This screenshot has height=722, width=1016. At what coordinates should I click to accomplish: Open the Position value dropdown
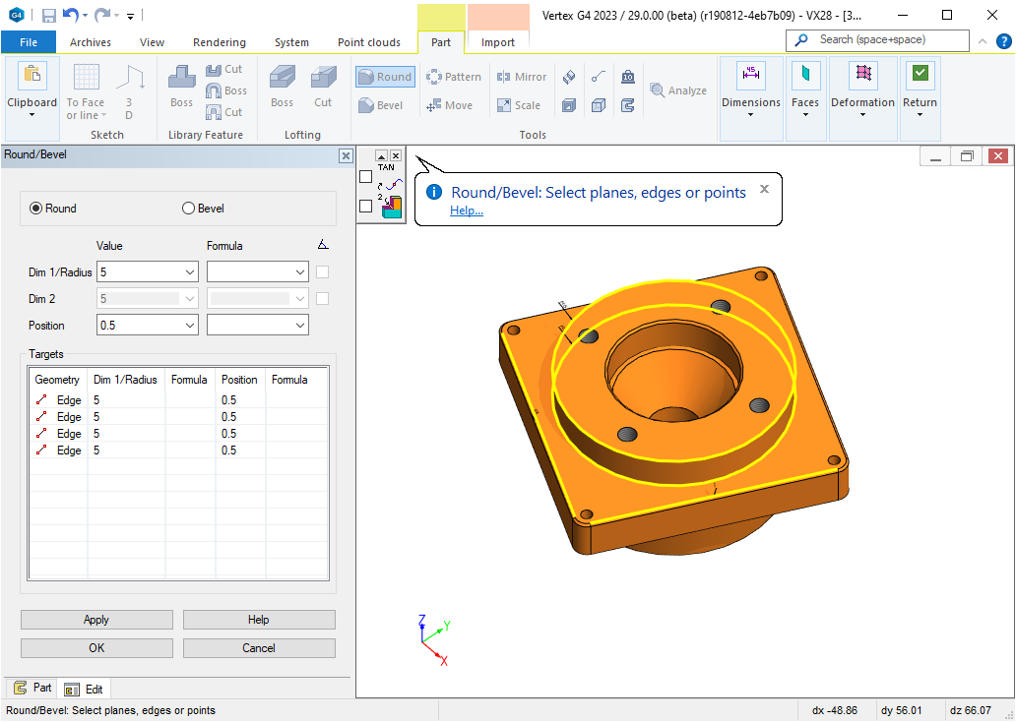click(x=190, y=326)
